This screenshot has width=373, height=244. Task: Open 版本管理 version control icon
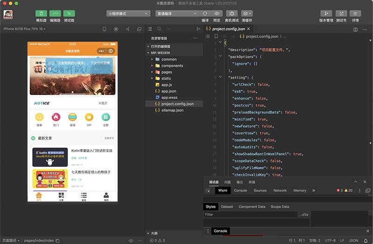tap(326, 14)
